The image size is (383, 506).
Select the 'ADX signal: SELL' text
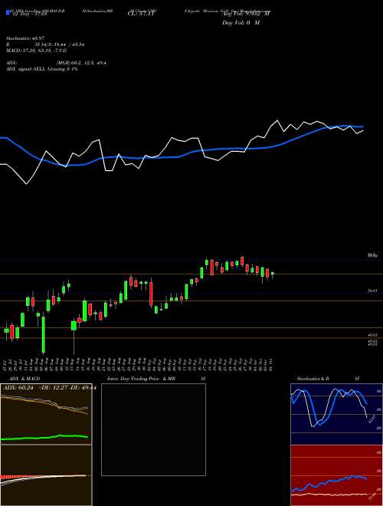(26, 69)
